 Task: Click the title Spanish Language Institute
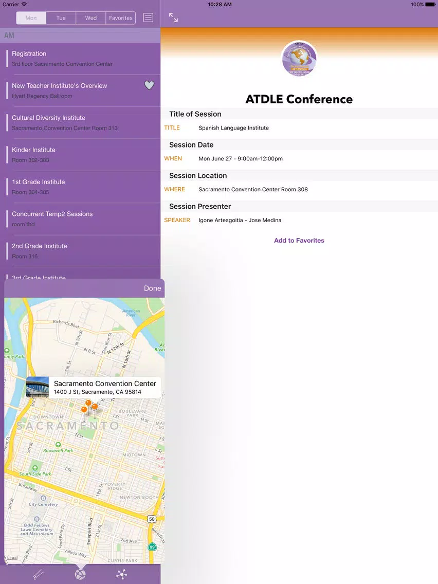pyautogui.click(x=233, y=127)
